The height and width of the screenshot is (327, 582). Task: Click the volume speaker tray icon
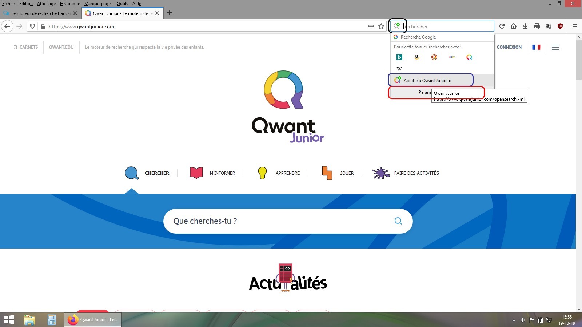point(523,320)
